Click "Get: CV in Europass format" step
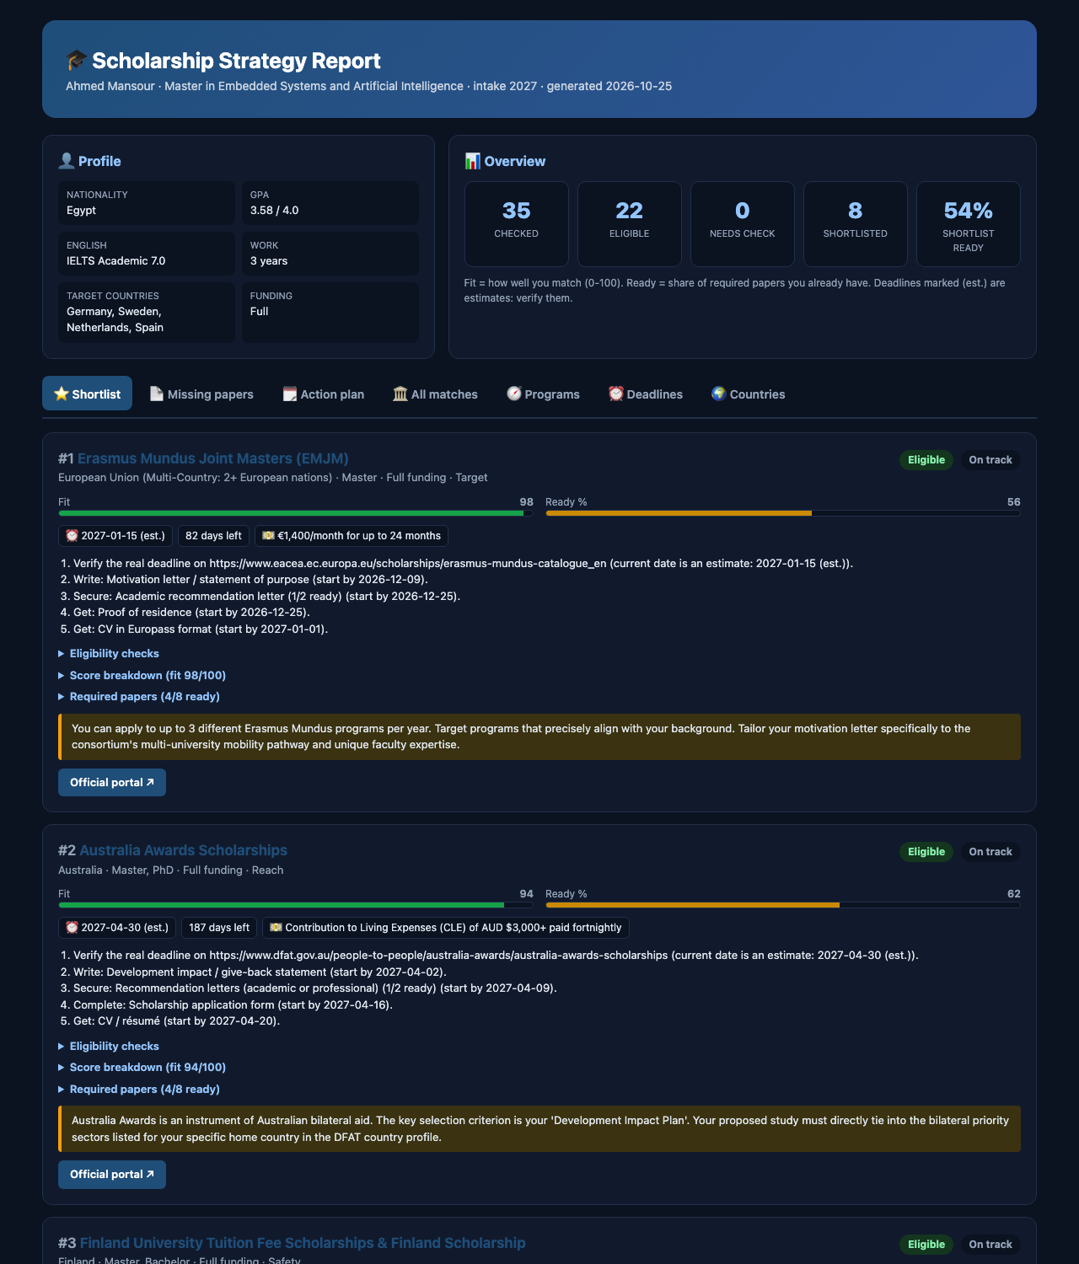The width and height of the screenshot is (1079, 1264). point(201,629)
